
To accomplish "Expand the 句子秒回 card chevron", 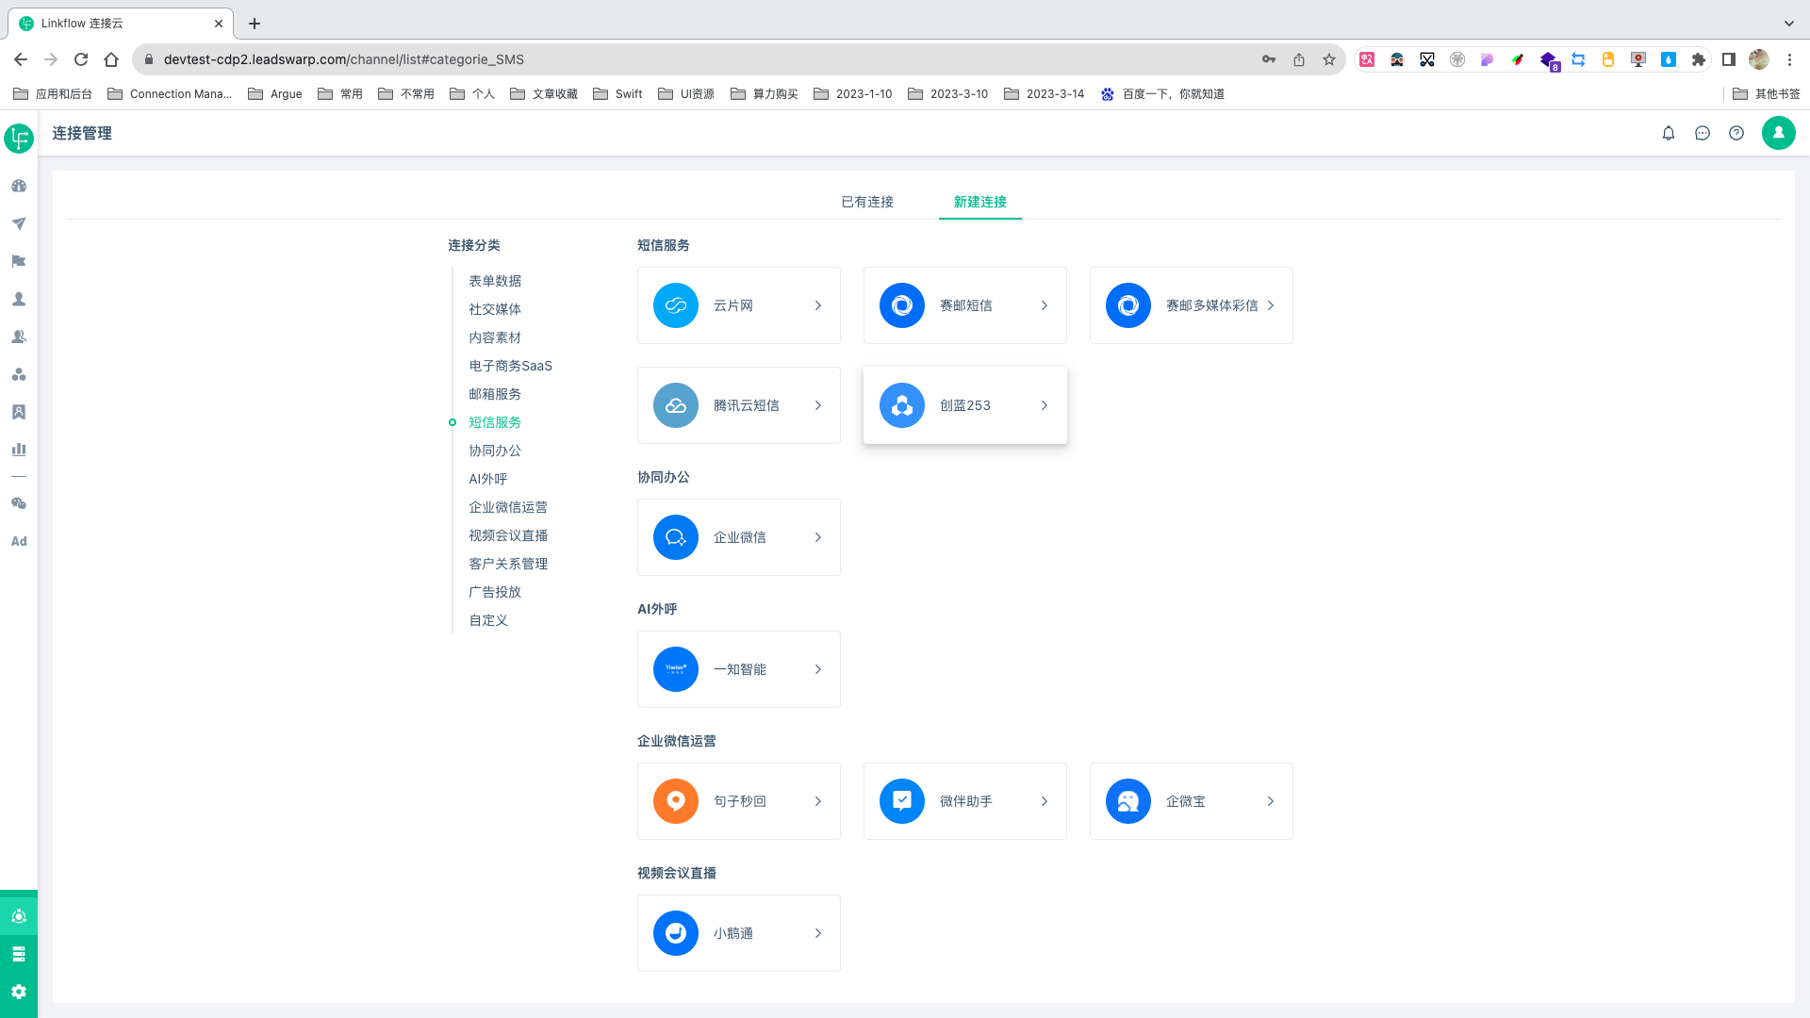I will pyautogui.click(x=818, y=801).
